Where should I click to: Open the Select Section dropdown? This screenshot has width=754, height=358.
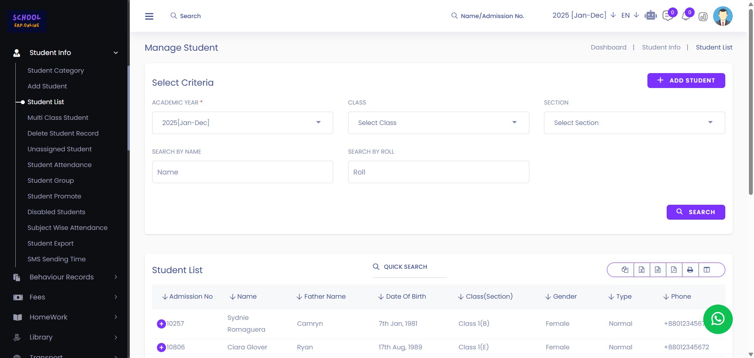634,123
